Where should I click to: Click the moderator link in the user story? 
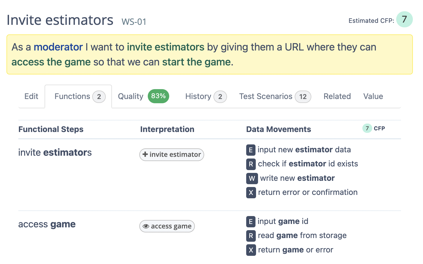(58, 47)
